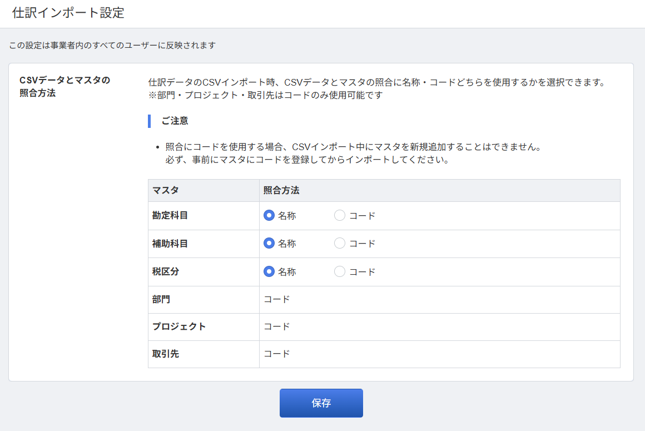Screen dimensions: 645x431
Task: Click the 勘定科目 row label
Action: click(170, 216)
